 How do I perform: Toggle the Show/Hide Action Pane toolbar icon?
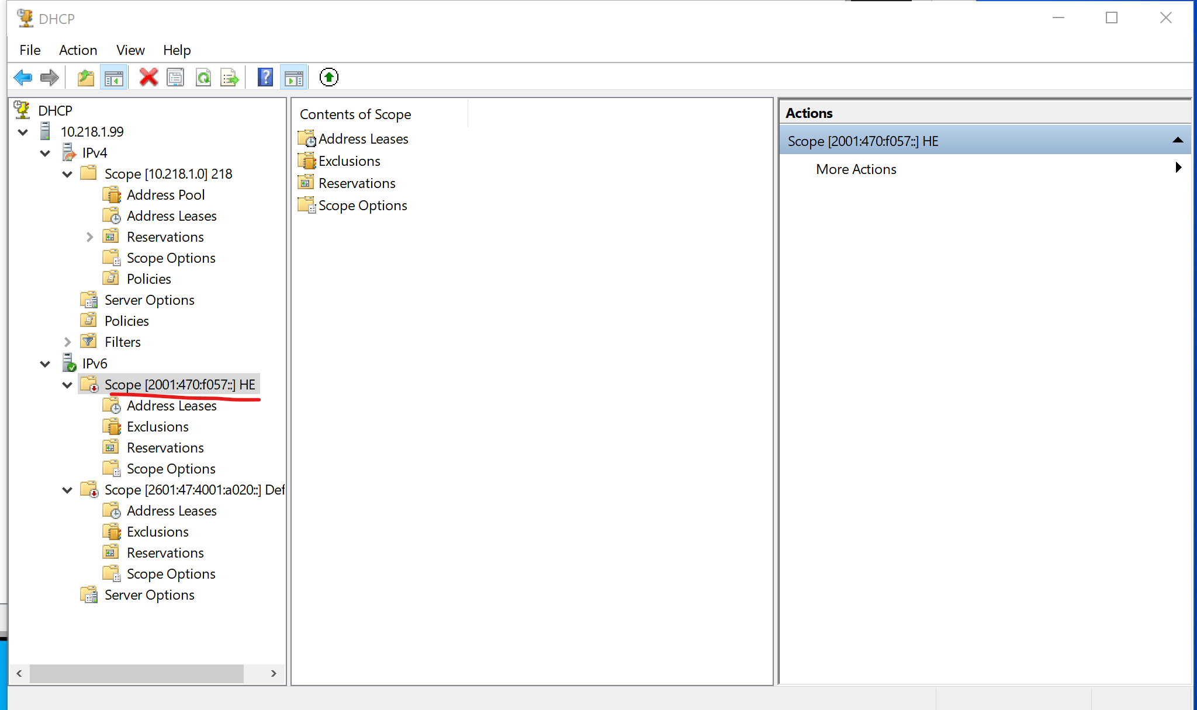coord(294,76)
